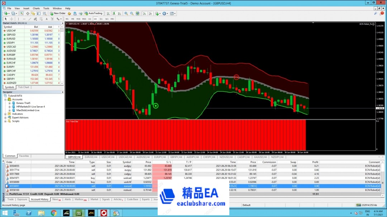Switch to the Trade terminal tab

click(10, 199)
